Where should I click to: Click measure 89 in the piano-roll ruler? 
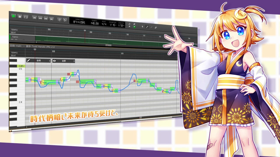tap(122, 53)
